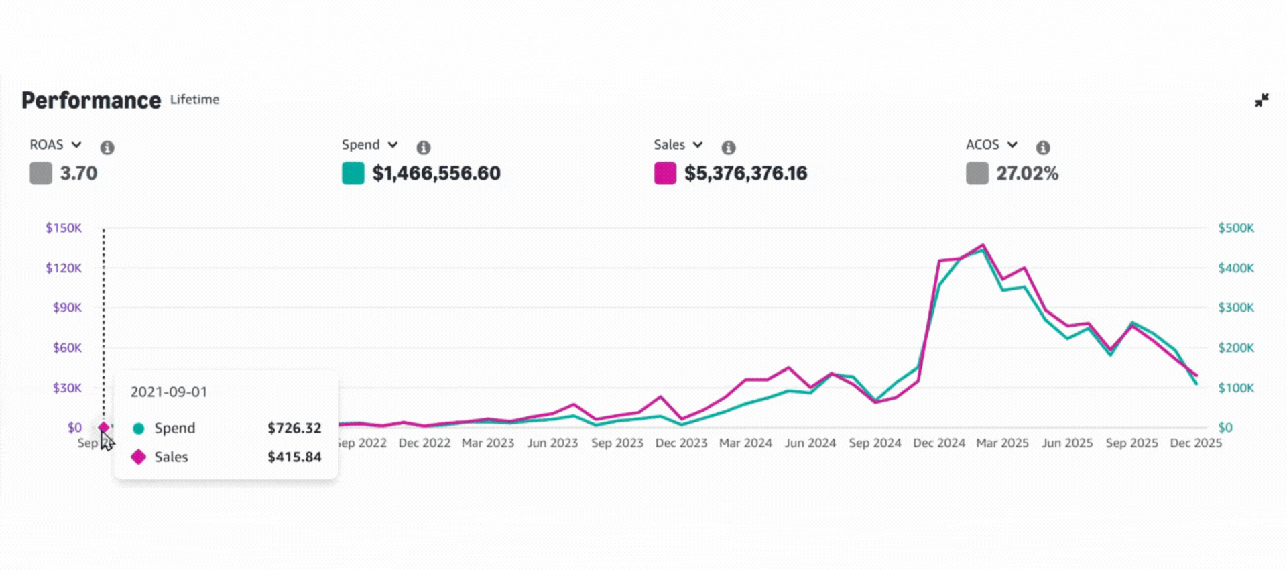Open the ROAS metric dropdown
The image size is (1287, 570).
pyautogui.click(x=56, y=145)
